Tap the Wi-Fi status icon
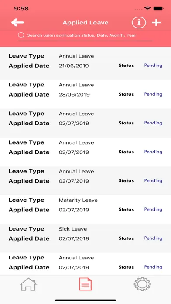 click(147, 9)
